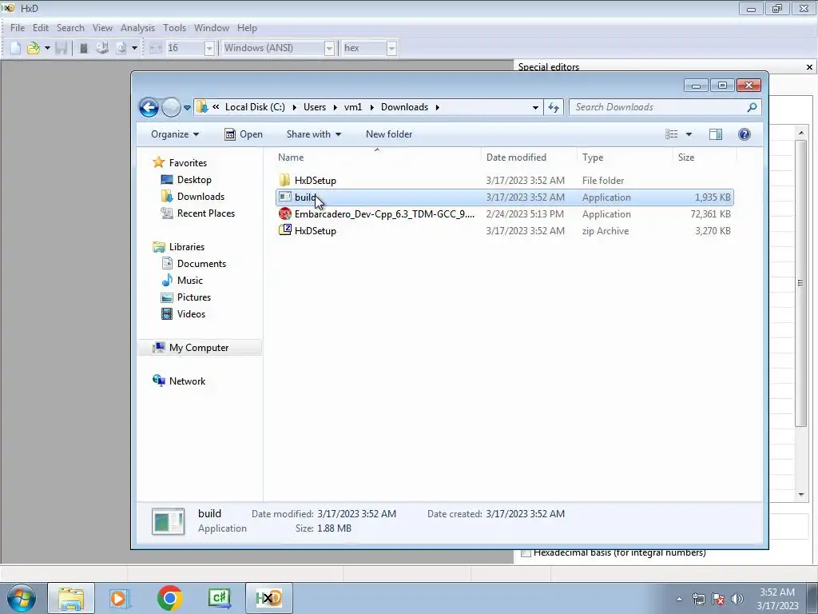This screenshot has width=818, height=614.
Task: Click Downloads breadcrumb in address bar
Action: pos(404,107)
